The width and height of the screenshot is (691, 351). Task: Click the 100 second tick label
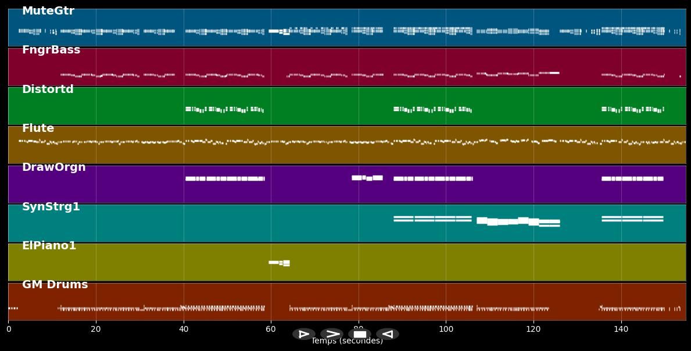pyautogui.click(x=446, y=329)
